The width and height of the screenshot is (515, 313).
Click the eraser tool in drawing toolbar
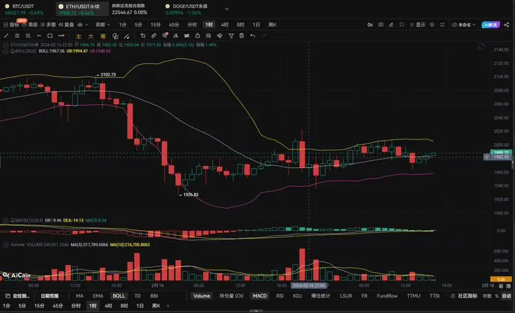click(x=176, y=36)
